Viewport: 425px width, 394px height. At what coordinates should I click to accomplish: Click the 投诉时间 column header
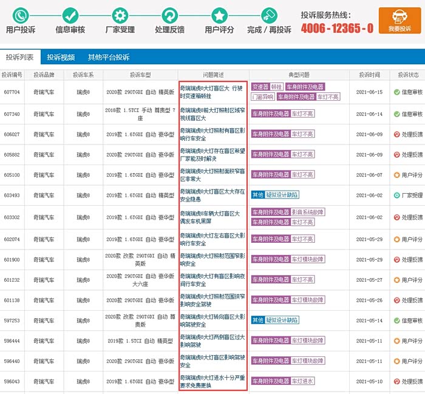(369, 75)
